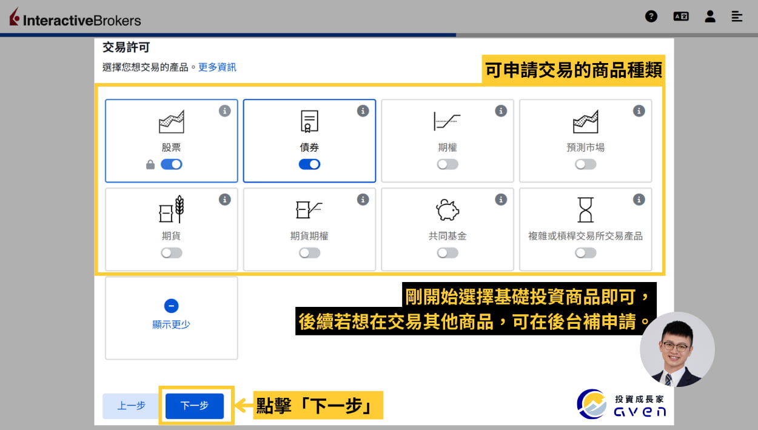The width and height of the screenshot is (758, 430).
Task: Click the 複雜或槓桿交易所交易產品 label text
Action: point(585,236)
